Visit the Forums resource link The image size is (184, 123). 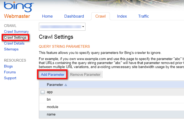pyautogui.click(x=10, y=72)
